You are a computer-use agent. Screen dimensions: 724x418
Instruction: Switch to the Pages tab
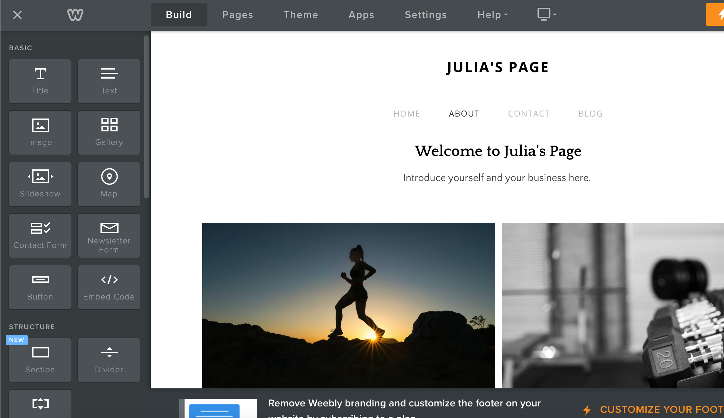238,15
